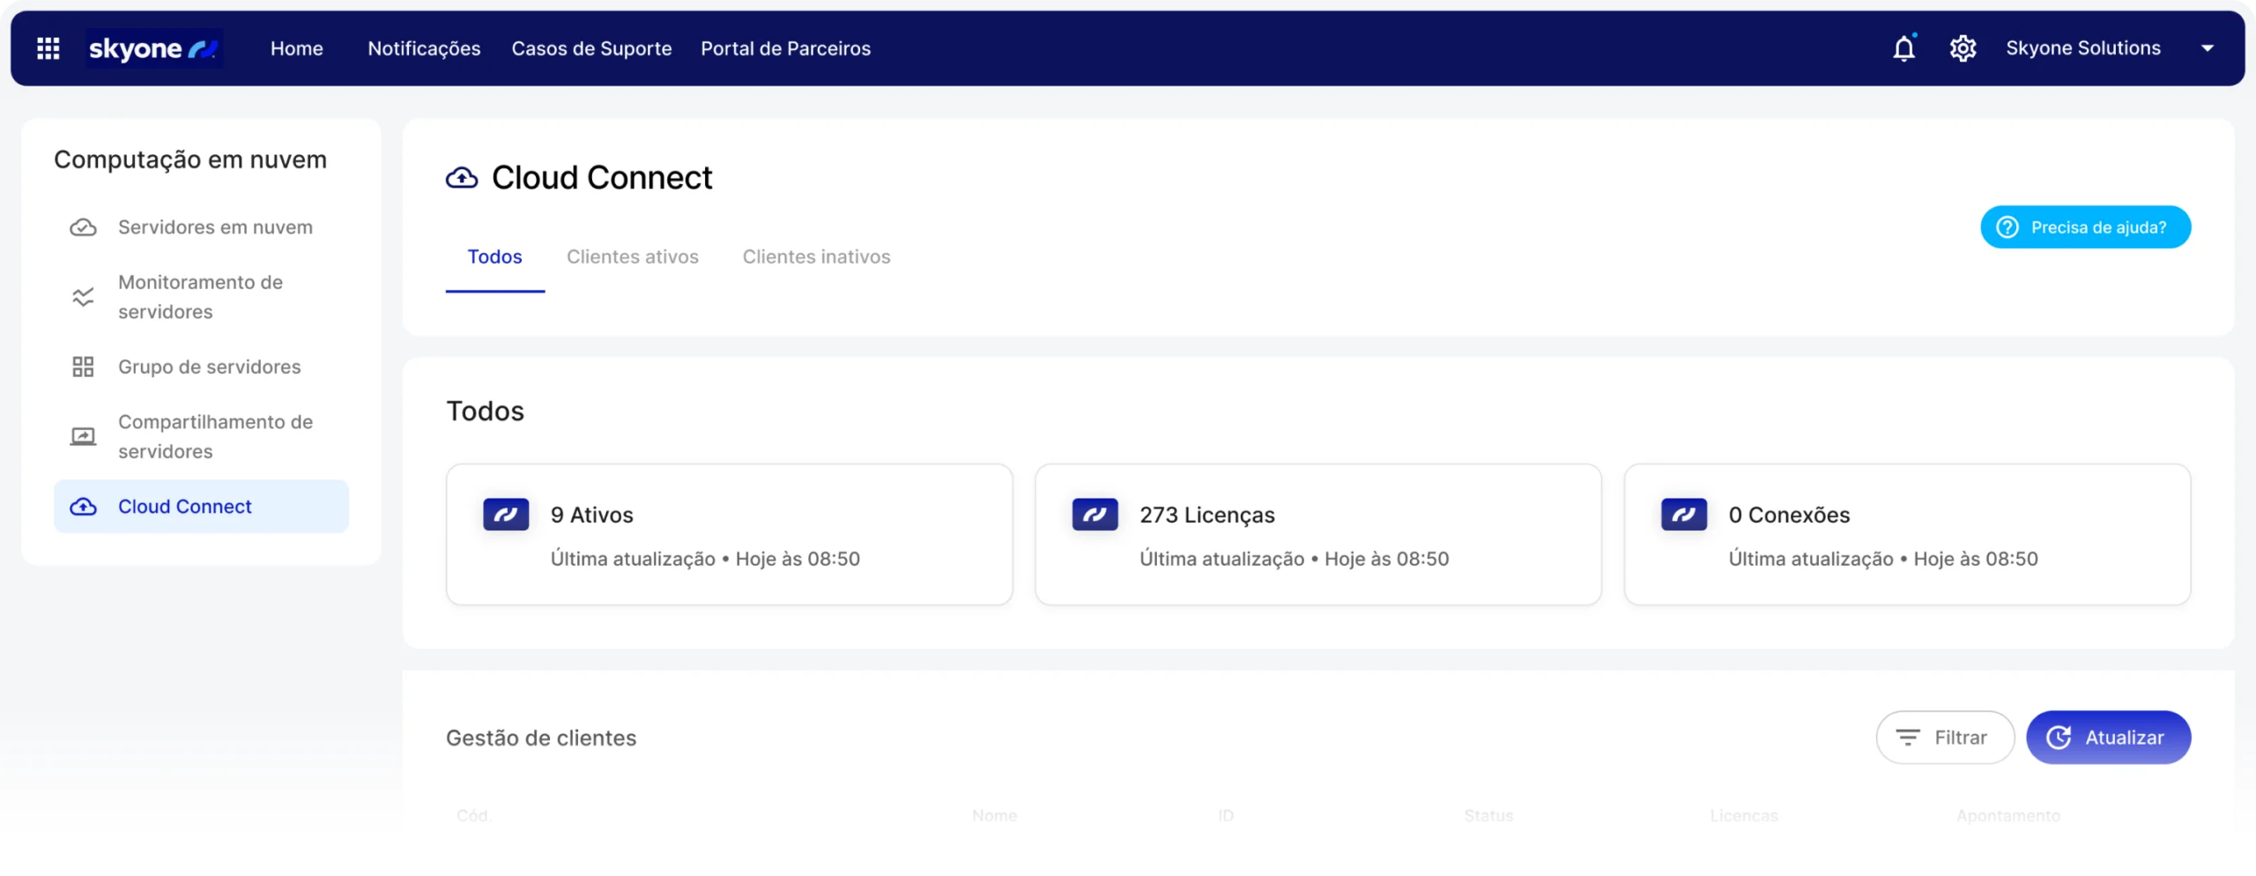Open Portal de Parceiros in navbar

pyautogui.click(x=785, y=48)
